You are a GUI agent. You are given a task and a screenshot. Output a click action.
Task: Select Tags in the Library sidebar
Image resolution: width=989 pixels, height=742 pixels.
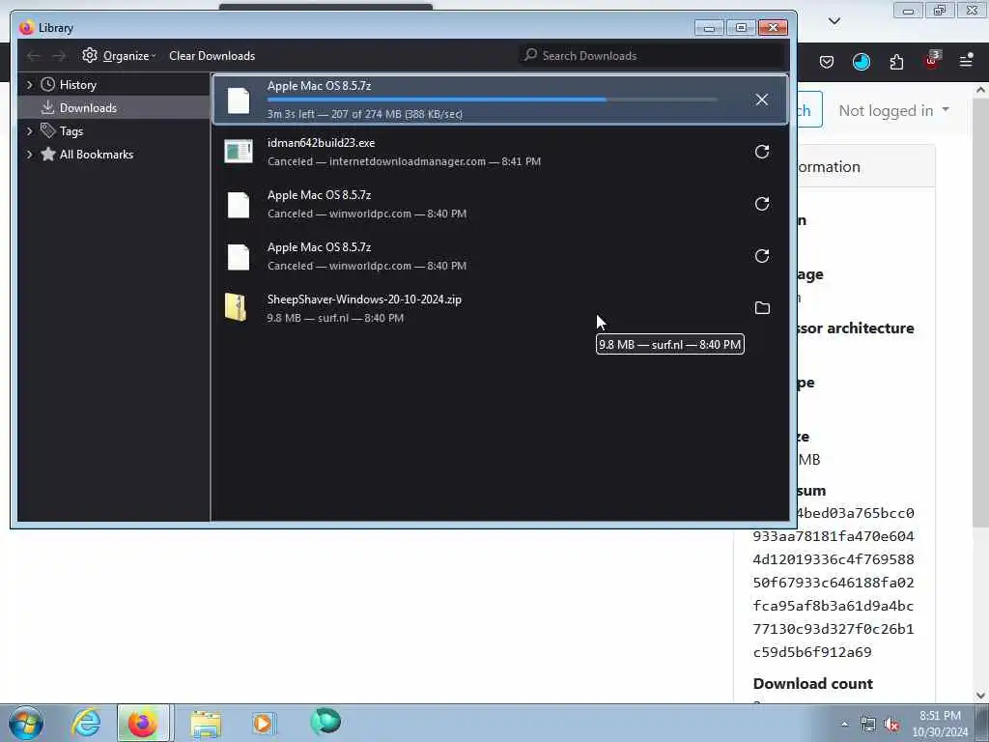point(71,131)
